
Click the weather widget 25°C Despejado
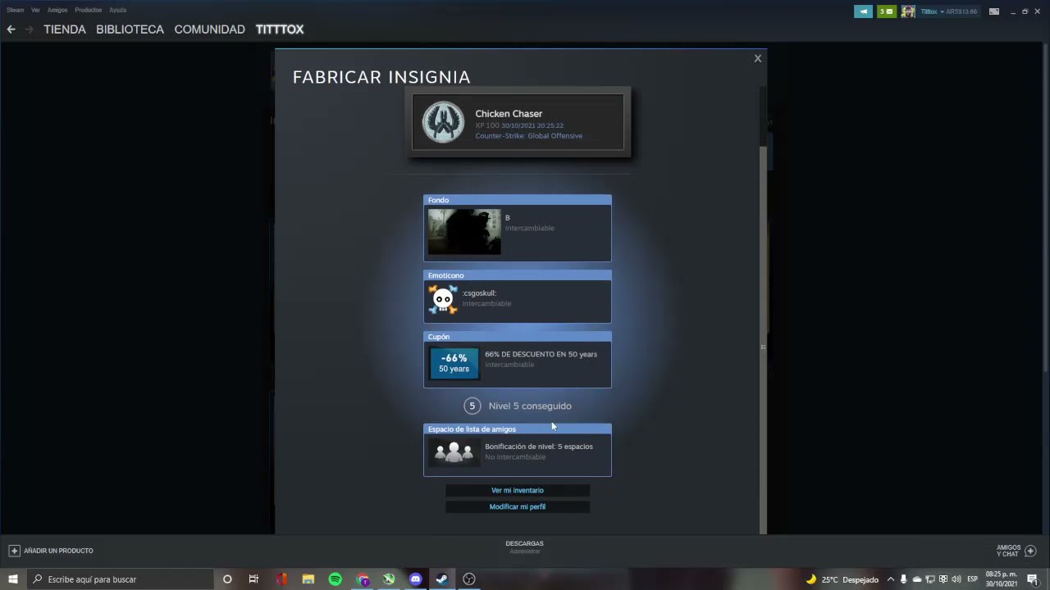[842, 579]
